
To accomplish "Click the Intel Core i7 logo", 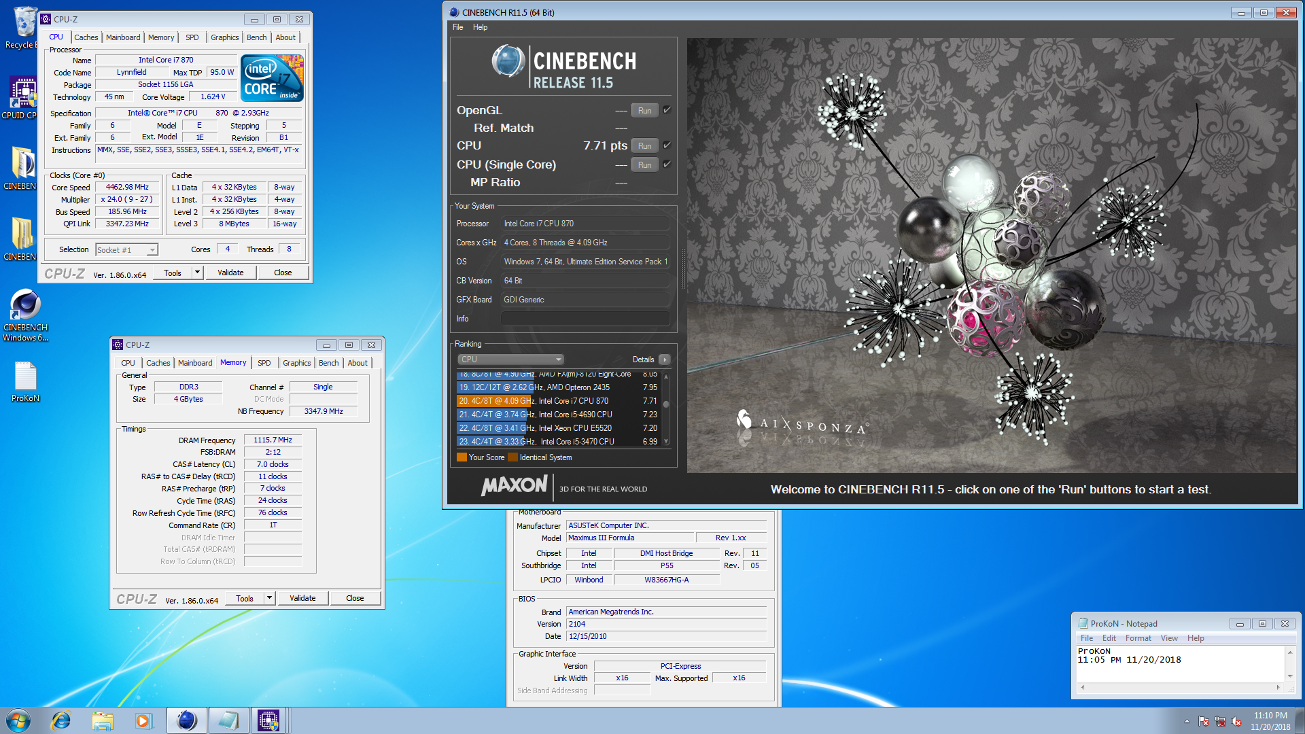I will pos(272,78).
